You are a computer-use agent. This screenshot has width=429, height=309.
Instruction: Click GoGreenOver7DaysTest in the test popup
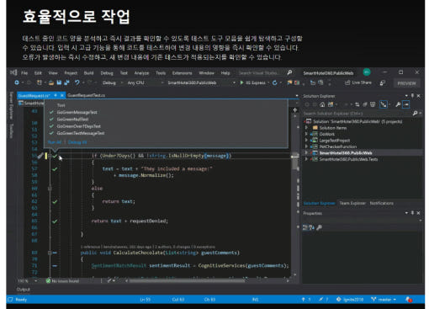pyautogui.click(x=78, y=126)
